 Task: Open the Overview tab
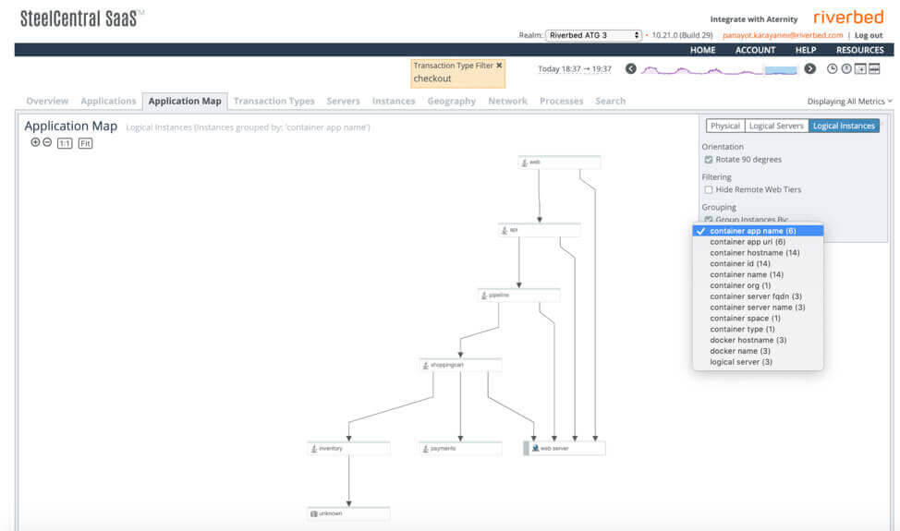coord(47,101)
